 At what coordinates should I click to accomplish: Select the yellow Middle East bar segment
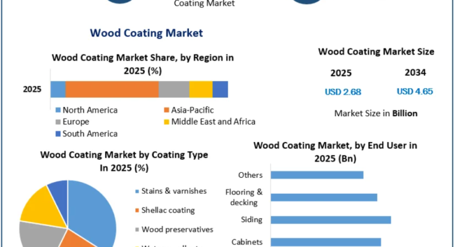[201, 89]
